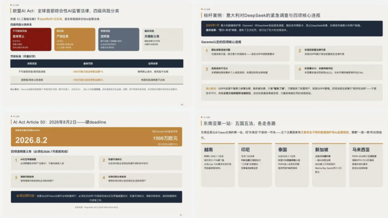Click the title '欧盟AI Act：全球首部综合性AI监管法律，四级风险分类'
Screen dimensions: 388x218
pos(66,11)
